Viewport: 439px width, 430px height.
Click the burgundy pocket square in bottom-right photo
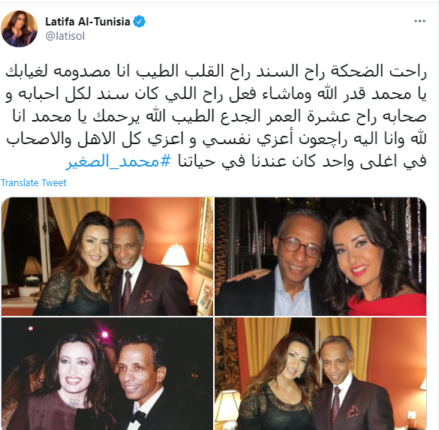353,410
